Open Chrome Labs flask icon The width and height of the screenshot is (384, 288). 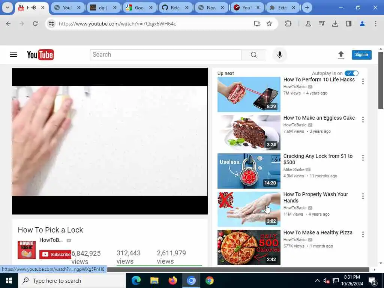(308, 24)
